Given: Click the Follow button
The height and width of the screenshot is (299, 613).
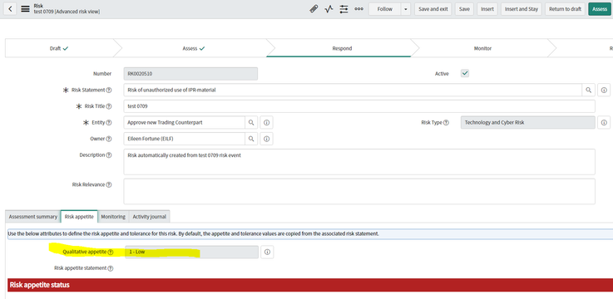Looking at the screenshot, I should 385,9.
